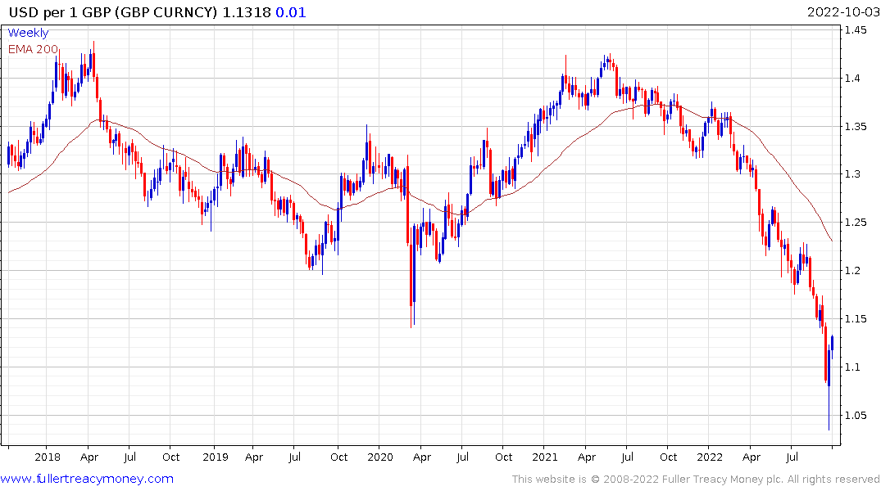Click the blue 0.01 change value

click(290, 12)
